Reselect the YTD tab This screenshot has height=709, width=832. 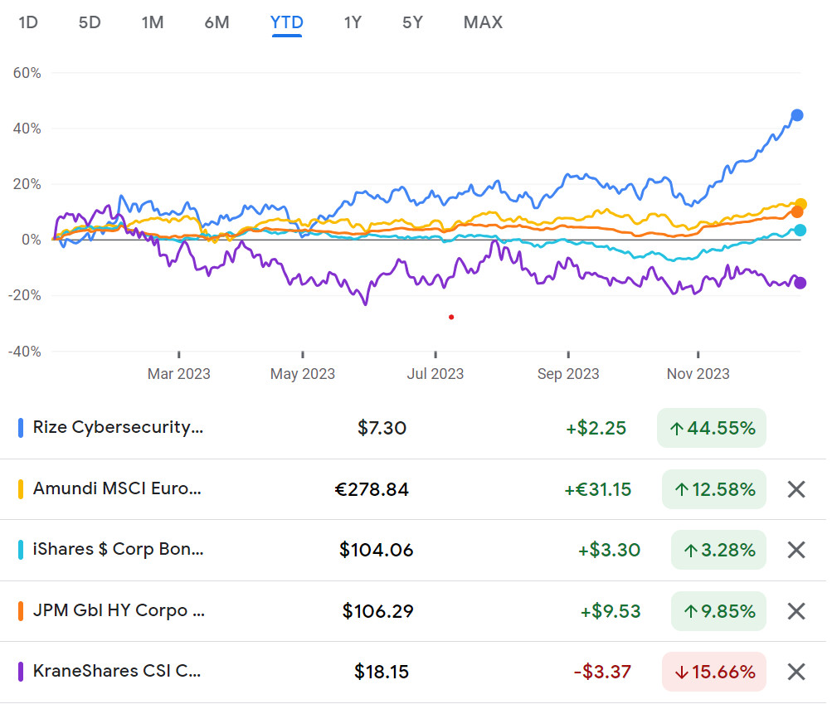pos(286,22)
